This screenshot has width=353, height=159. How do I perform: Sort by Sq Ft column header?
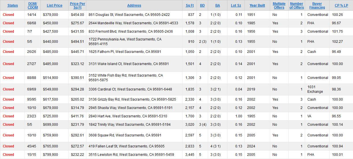(x=190, y=5)
